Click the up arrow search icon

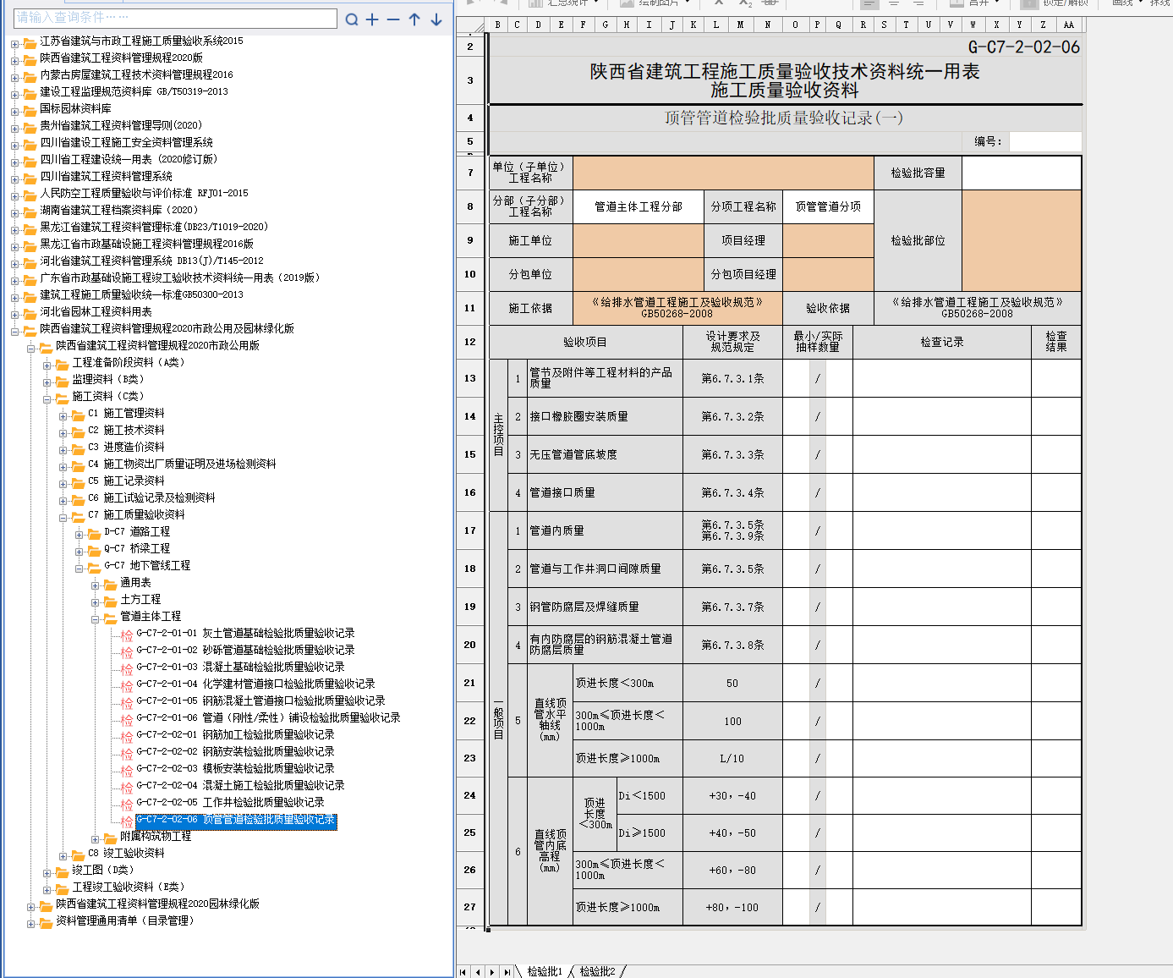click(414, 19)
